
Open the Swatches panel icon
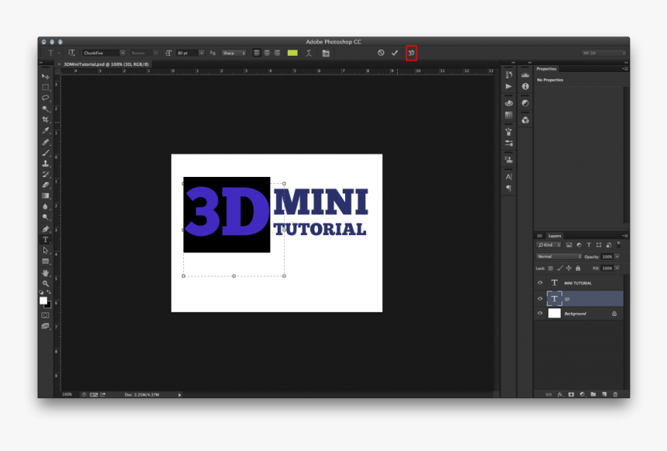(x=509, y=115)
